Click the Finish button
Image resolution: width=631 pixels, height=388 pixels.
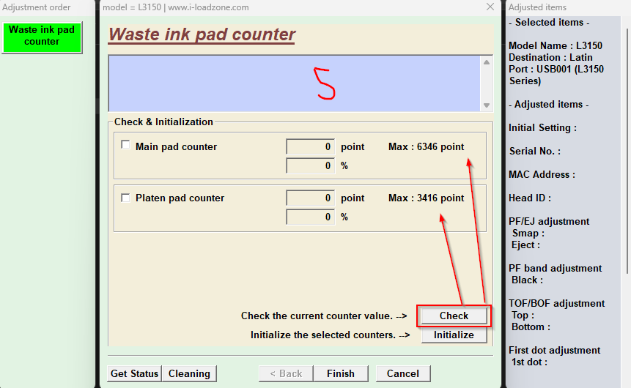[x=340, y=373]
